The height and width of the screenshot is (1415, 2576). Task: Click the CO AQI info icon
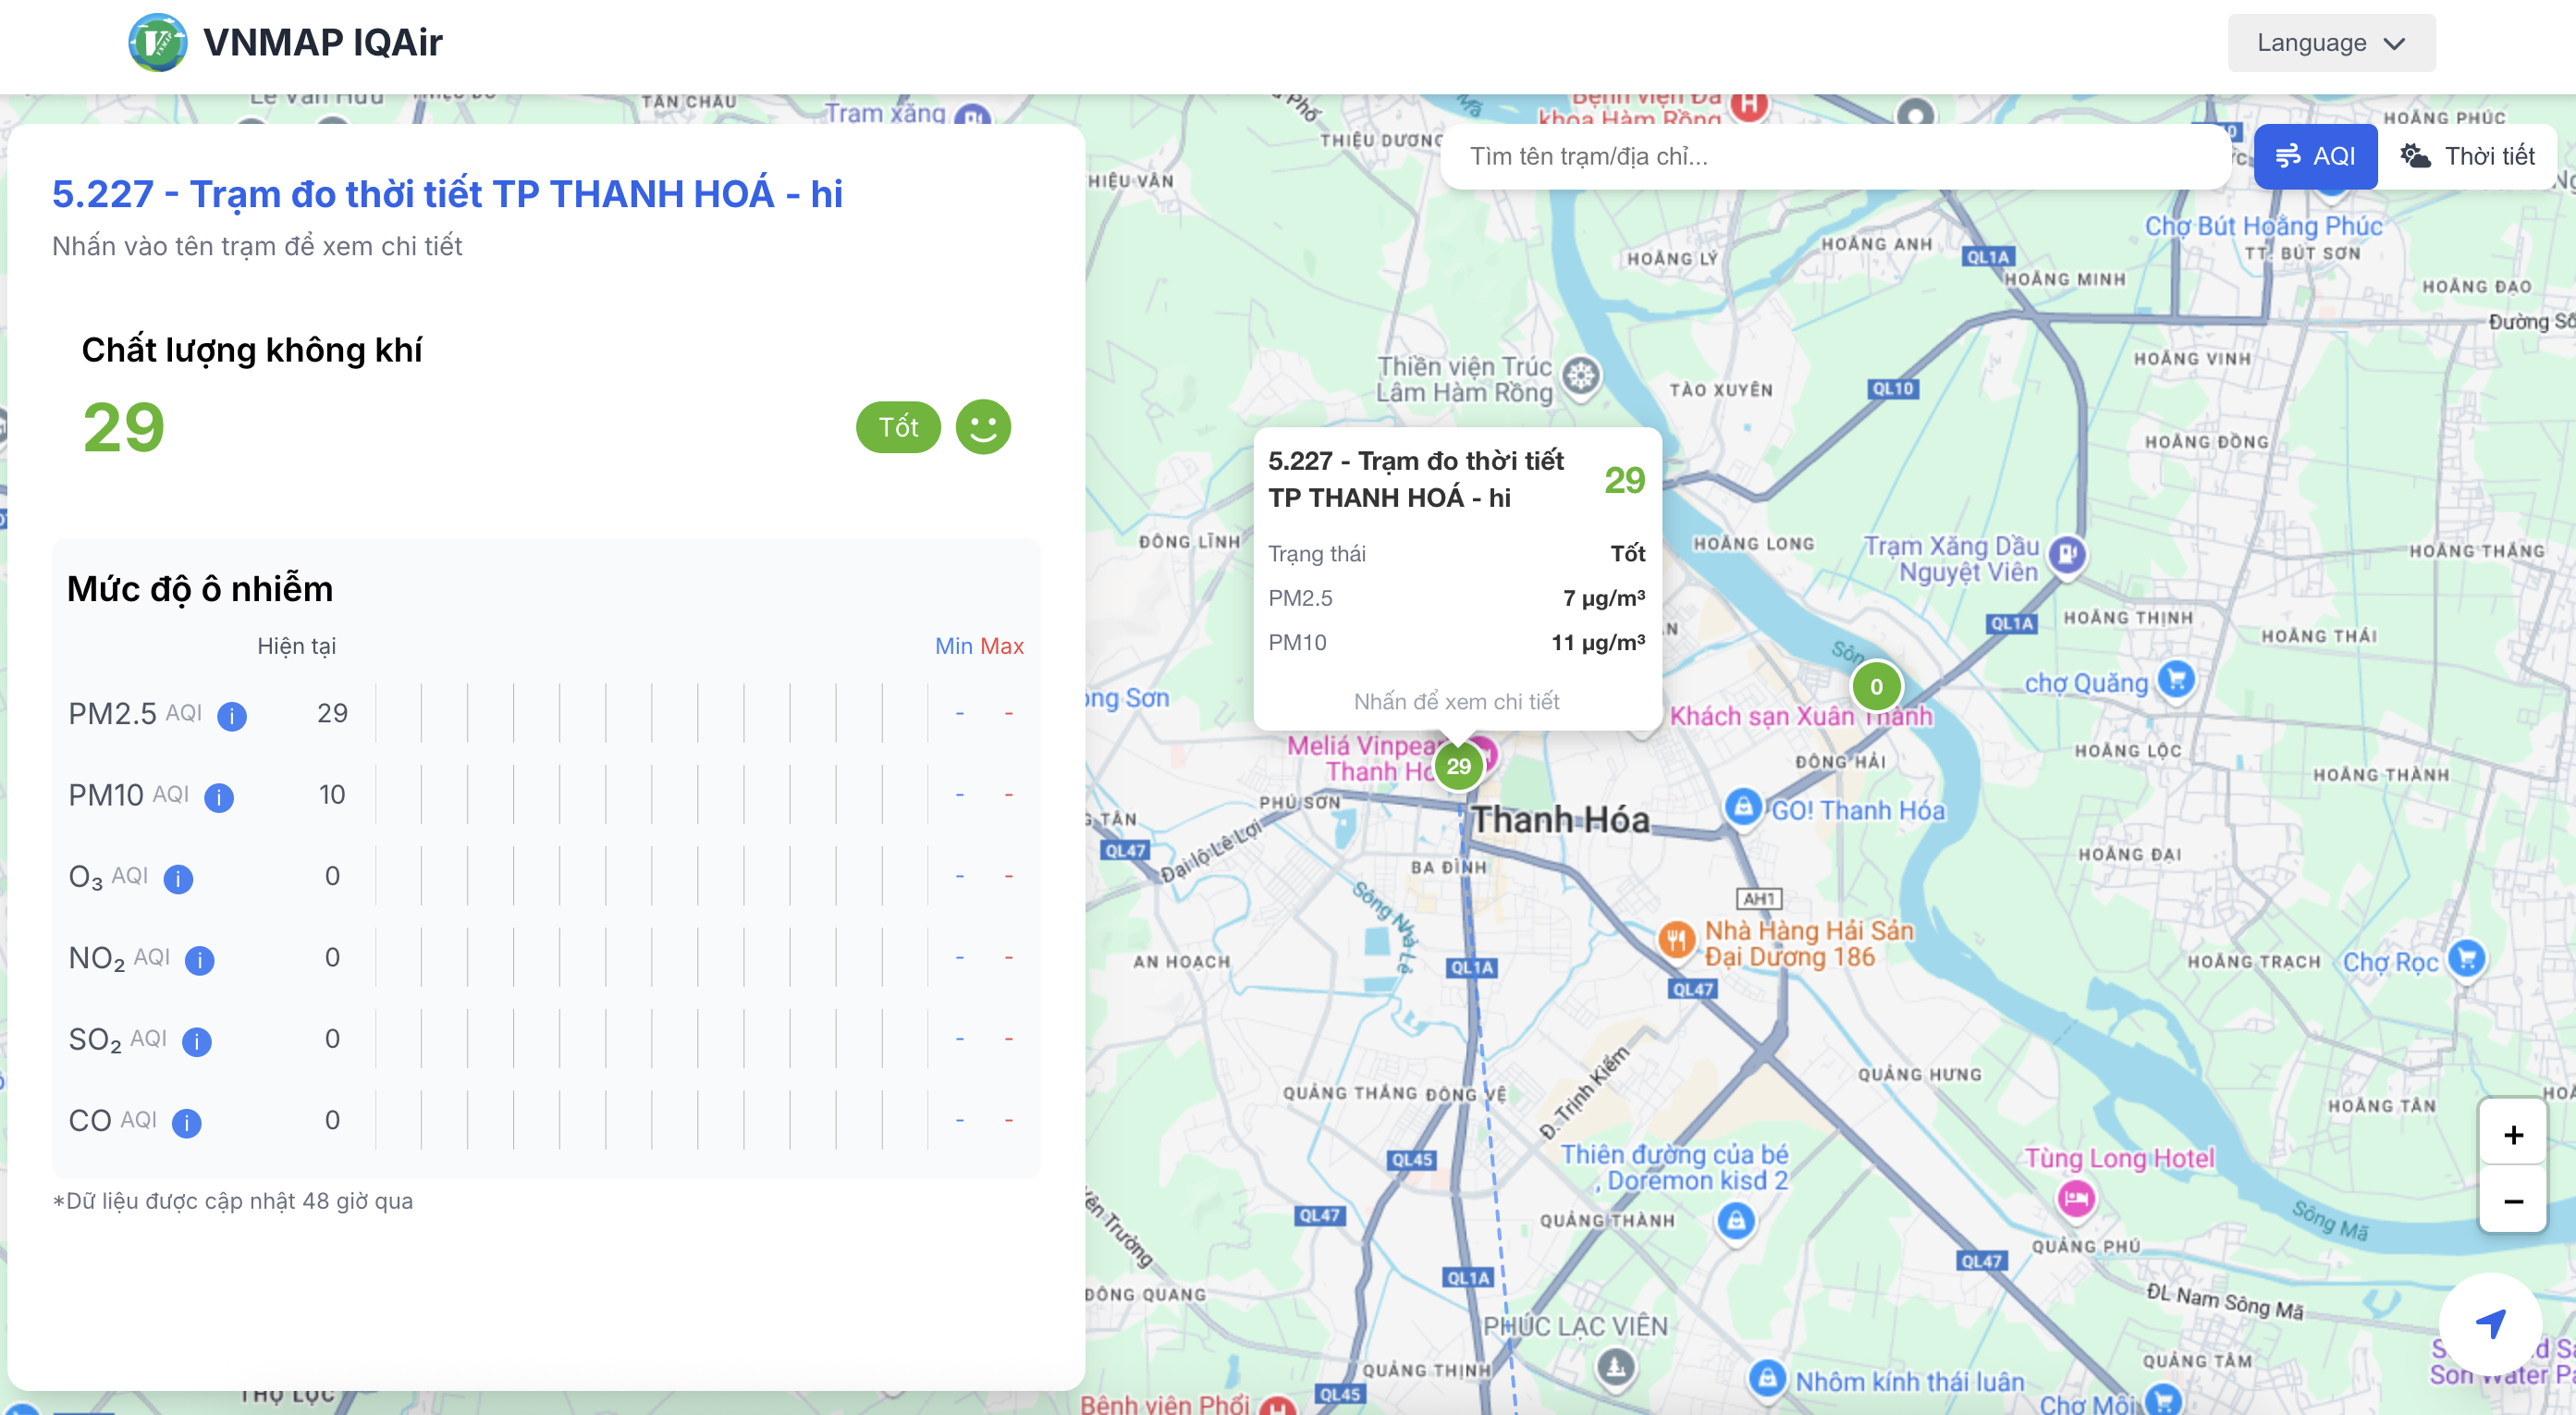186,1123
